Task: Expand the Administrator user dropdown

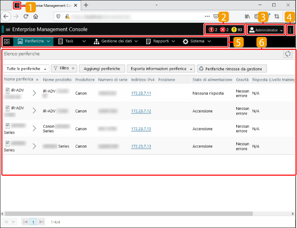Action: 265,30
